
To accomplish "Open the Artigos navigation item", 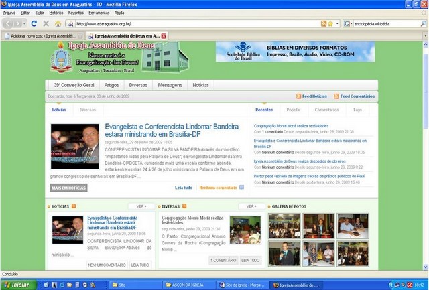I will pos(112,85).
